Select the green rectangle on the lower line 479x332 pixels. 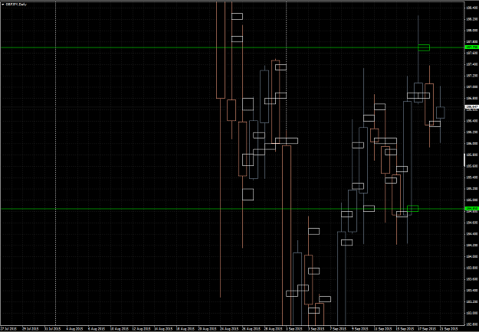[x=413, y=209]
